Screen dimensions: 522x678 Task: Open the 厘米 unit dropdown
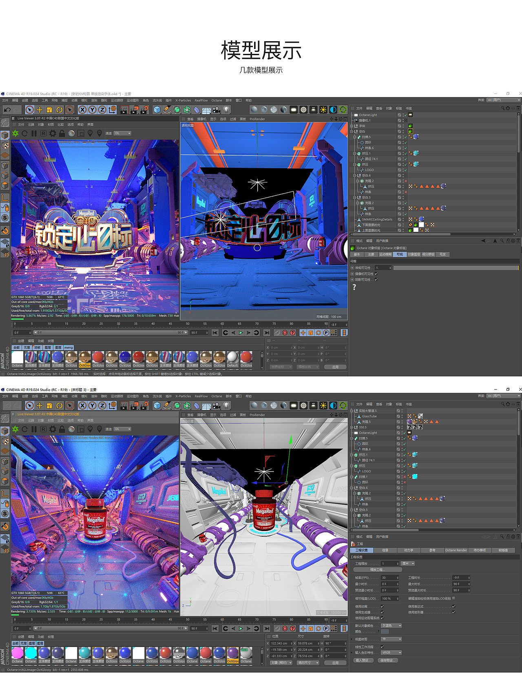point(408,564)
